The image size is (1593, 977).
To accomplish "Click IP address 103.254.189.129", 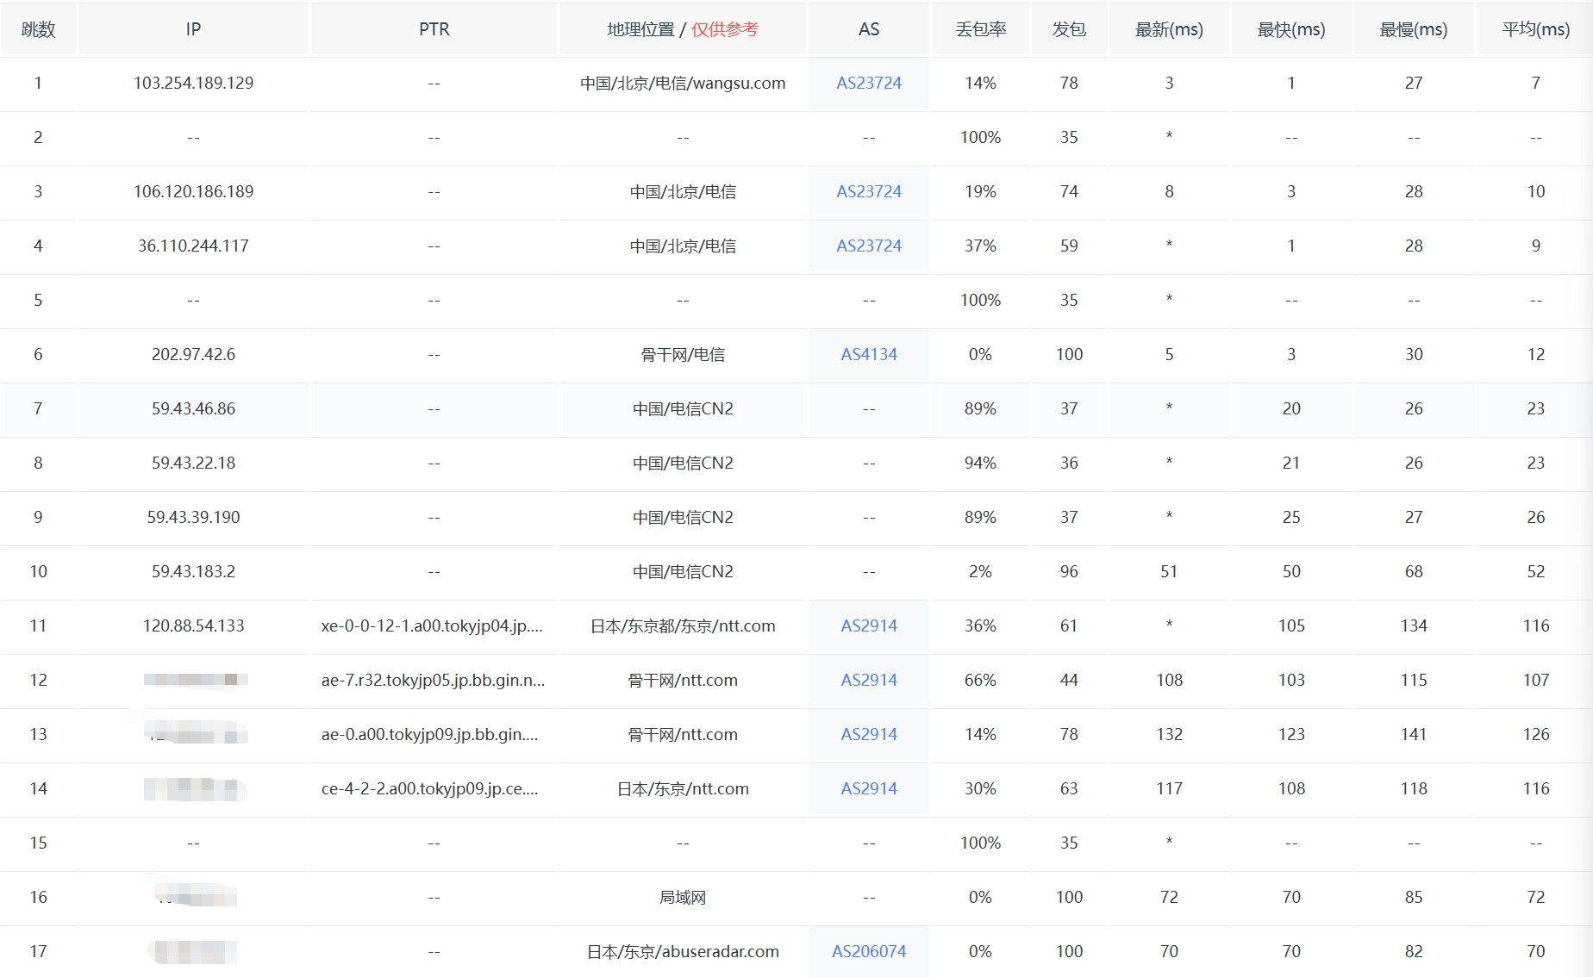I will coord(193,83).
